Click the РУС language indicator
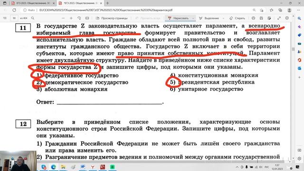Image resolution: width=304 pixels, height=171 pixels. [267, 167]
